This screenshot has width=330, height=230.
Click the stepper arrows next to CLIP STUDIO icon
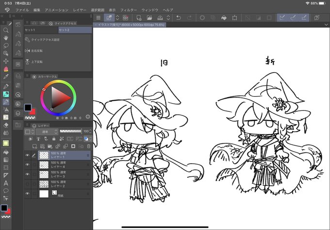pyautogui.click(x=117, y=17)
